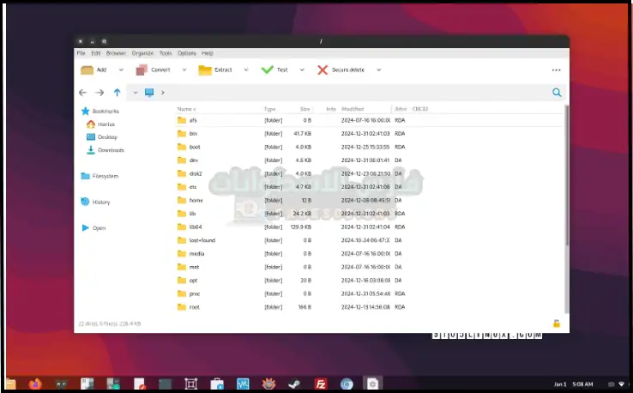The width and height of the screenshot is (633, 393).
Task: Click the padlock icon in status bar
Action: (x=556, y=323)
